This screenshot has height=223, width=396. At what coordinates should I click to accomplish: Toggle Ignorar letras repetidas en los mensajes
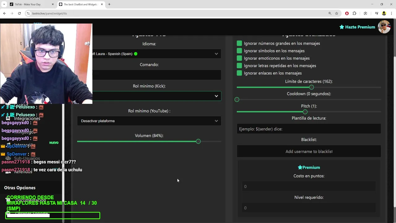point(239,66)
